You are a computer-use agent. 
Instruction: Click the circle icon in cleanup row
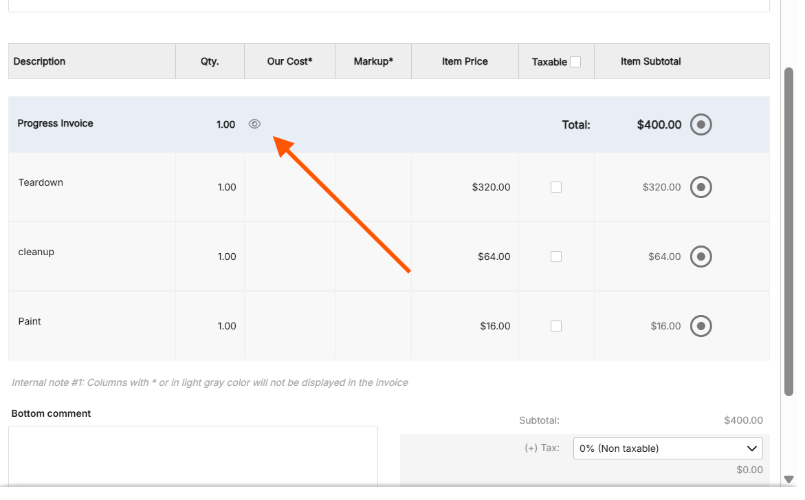[x=701, y=257]
